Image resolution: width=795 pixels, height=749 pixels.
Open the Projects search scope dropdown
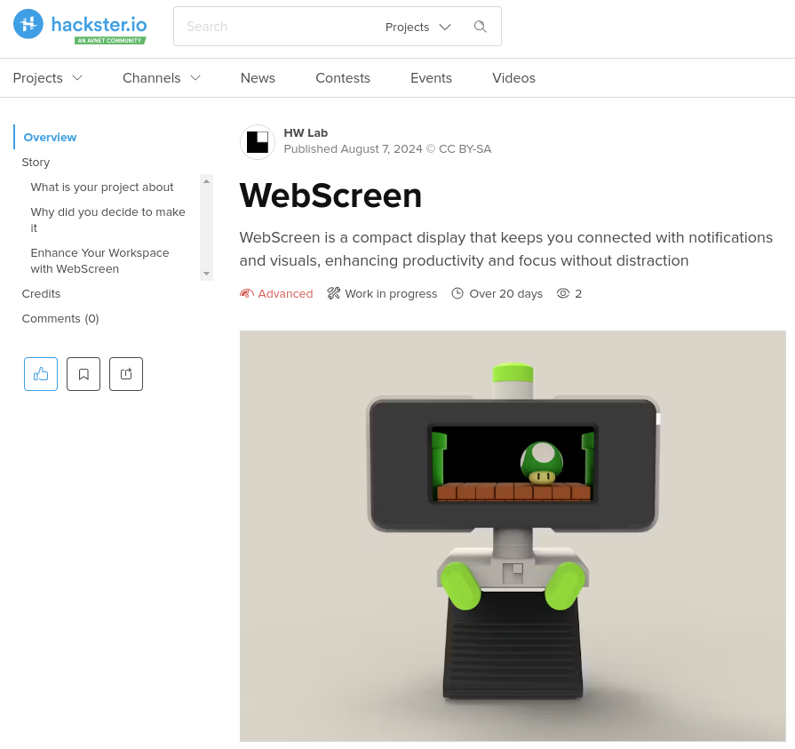coord(417,27)
